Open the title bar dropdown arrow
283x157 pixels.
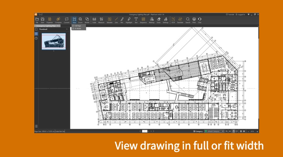(x=248, y=14)
